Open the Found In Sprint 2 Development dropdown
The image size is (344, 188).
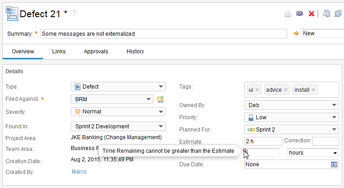click(x=118, y=127)
